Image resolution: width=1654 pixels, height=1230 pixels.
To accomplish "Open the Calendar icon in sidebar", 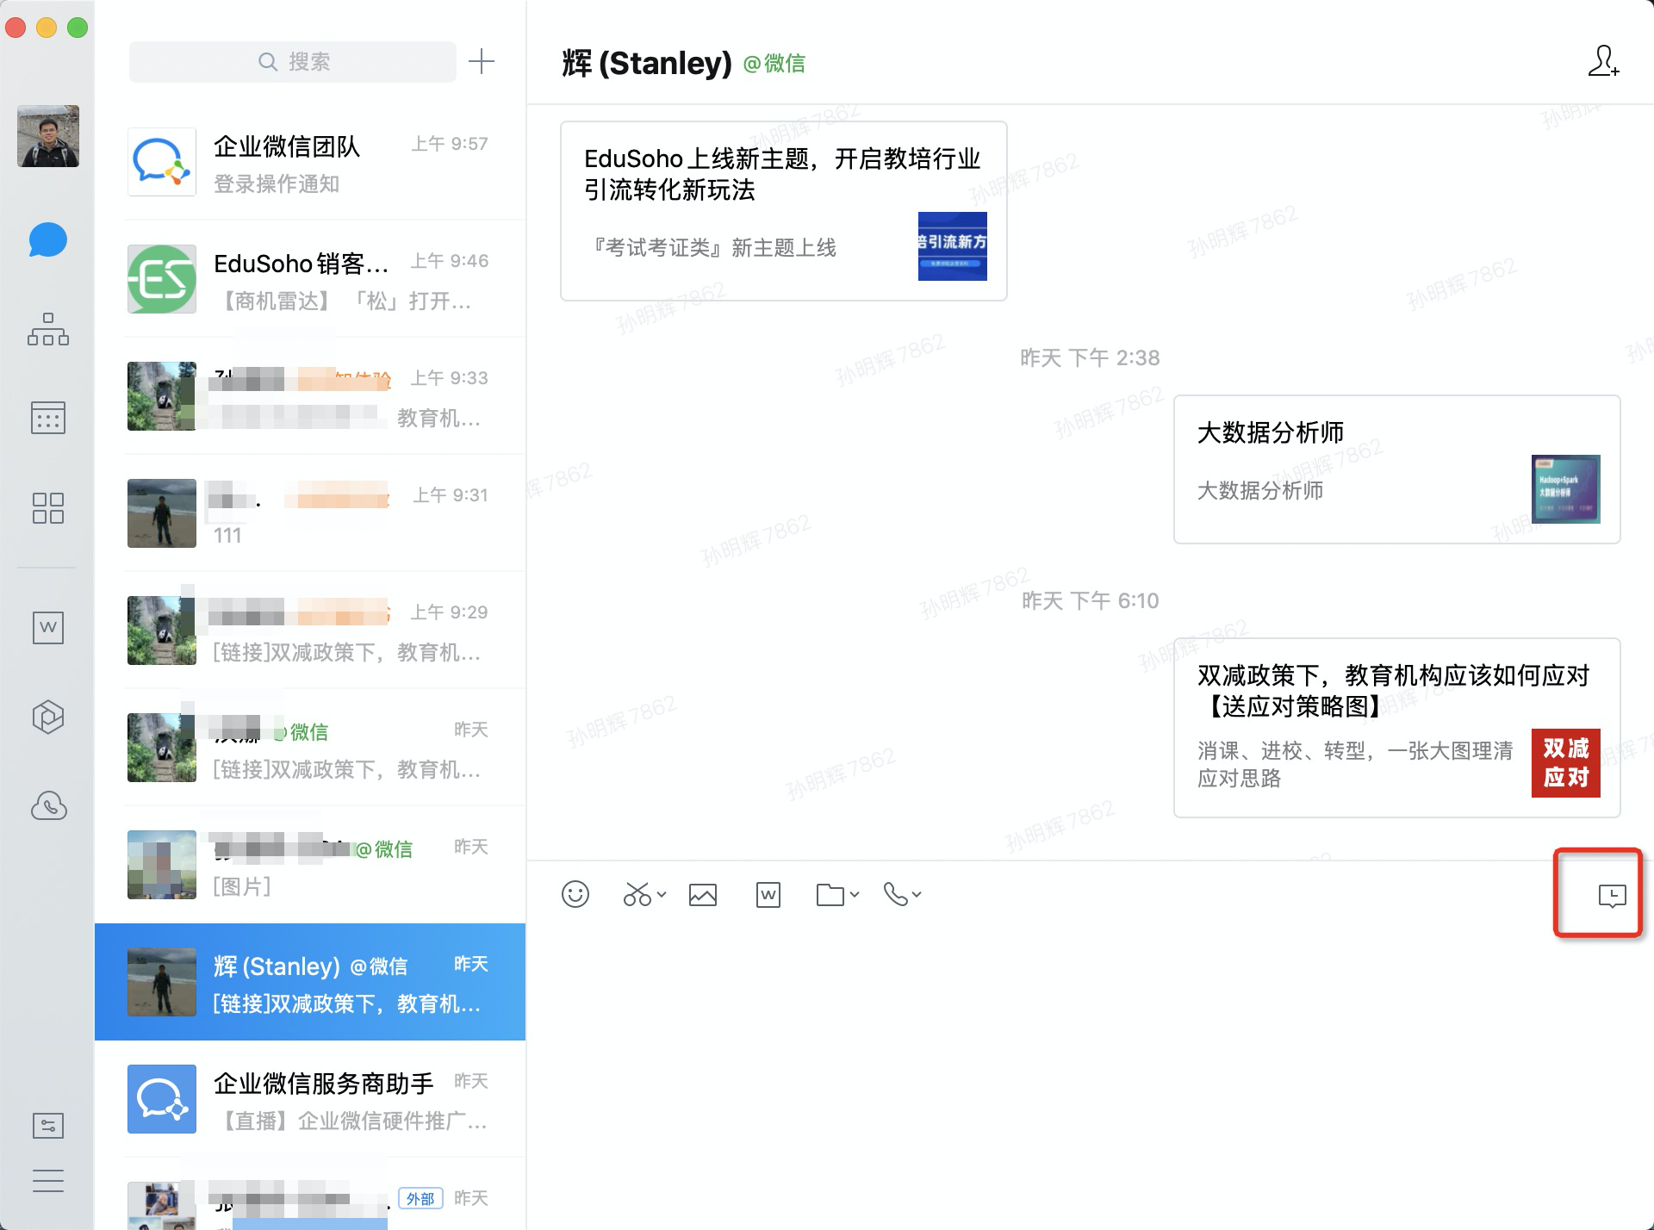I will click(48, 418).
